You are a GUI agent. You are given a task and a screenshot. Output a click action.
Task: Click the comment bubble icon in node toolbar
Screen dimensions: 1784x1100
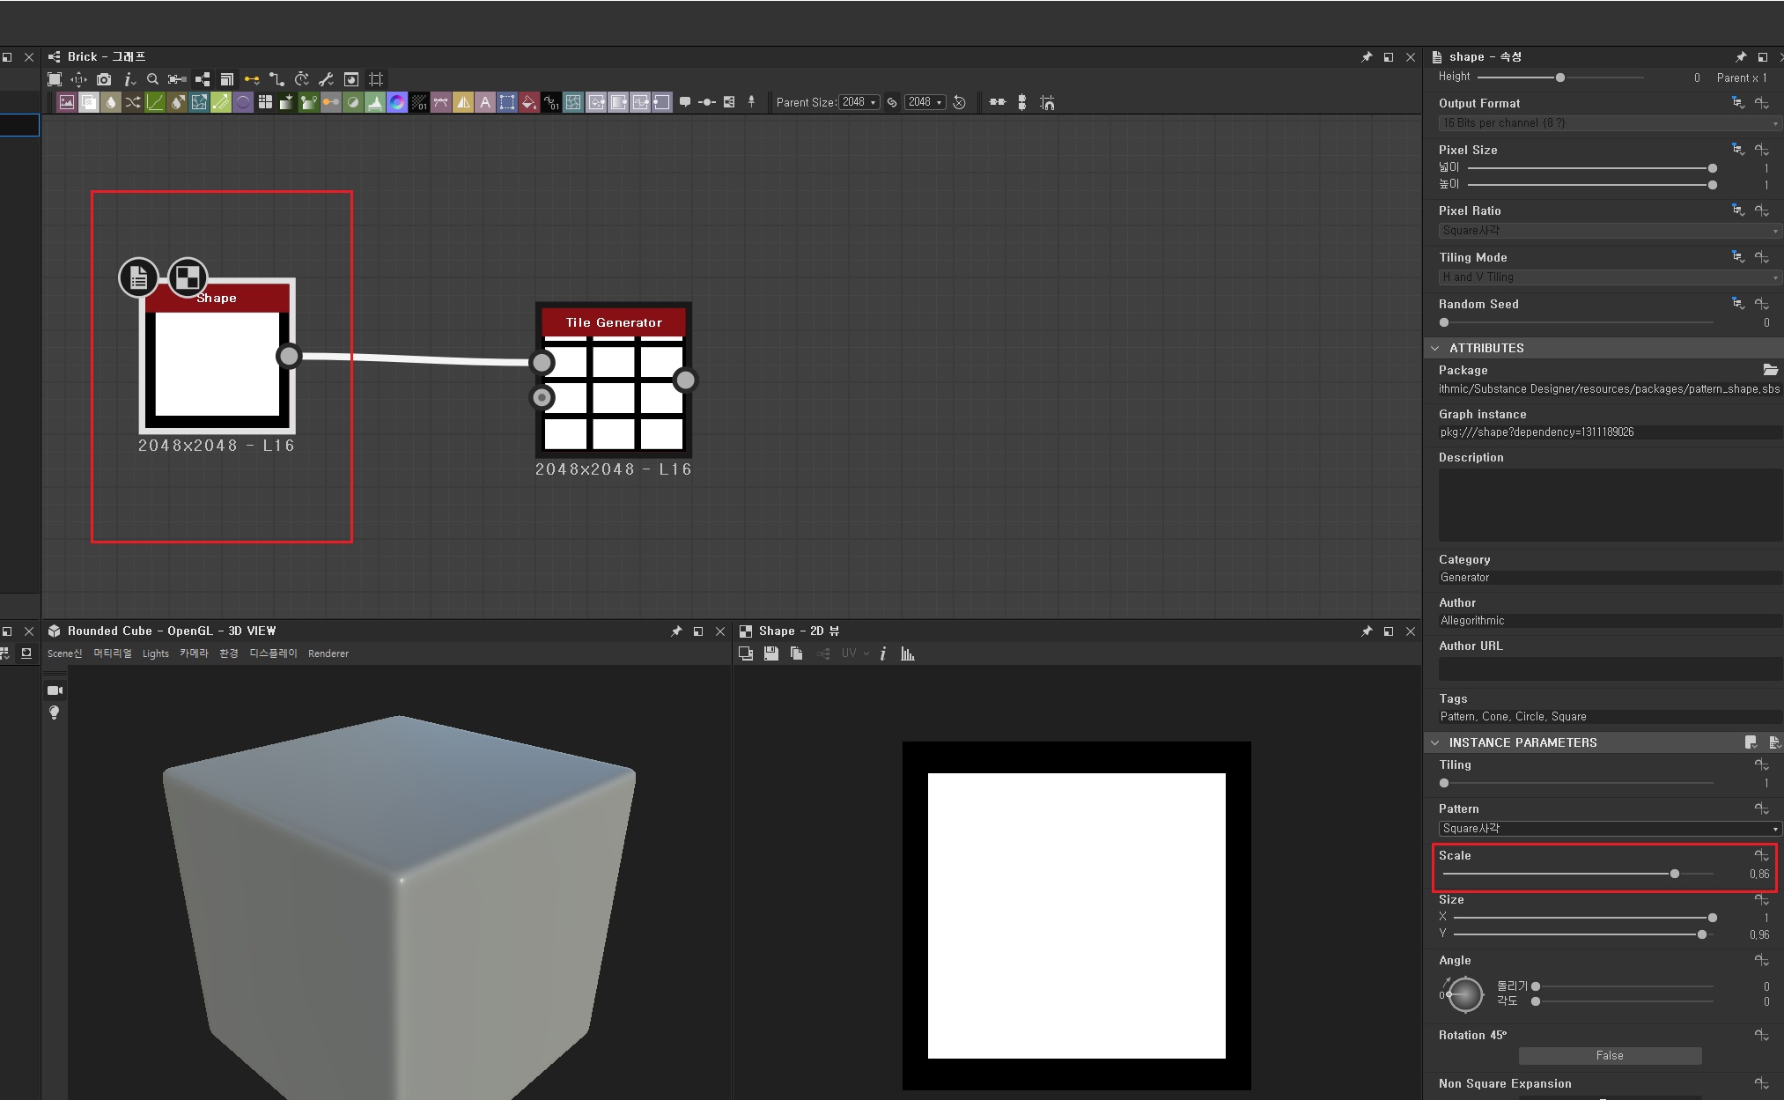click(685, 102)
